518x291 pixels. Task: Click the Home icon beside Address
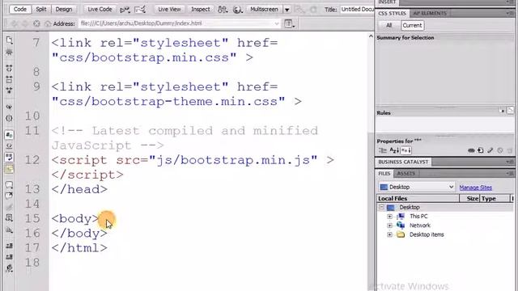(48, 23)
